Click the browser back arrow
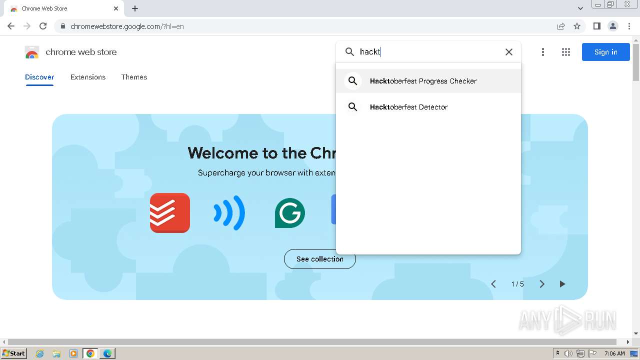Viewport: 640px width, 360px height. (x=11, y=26)
